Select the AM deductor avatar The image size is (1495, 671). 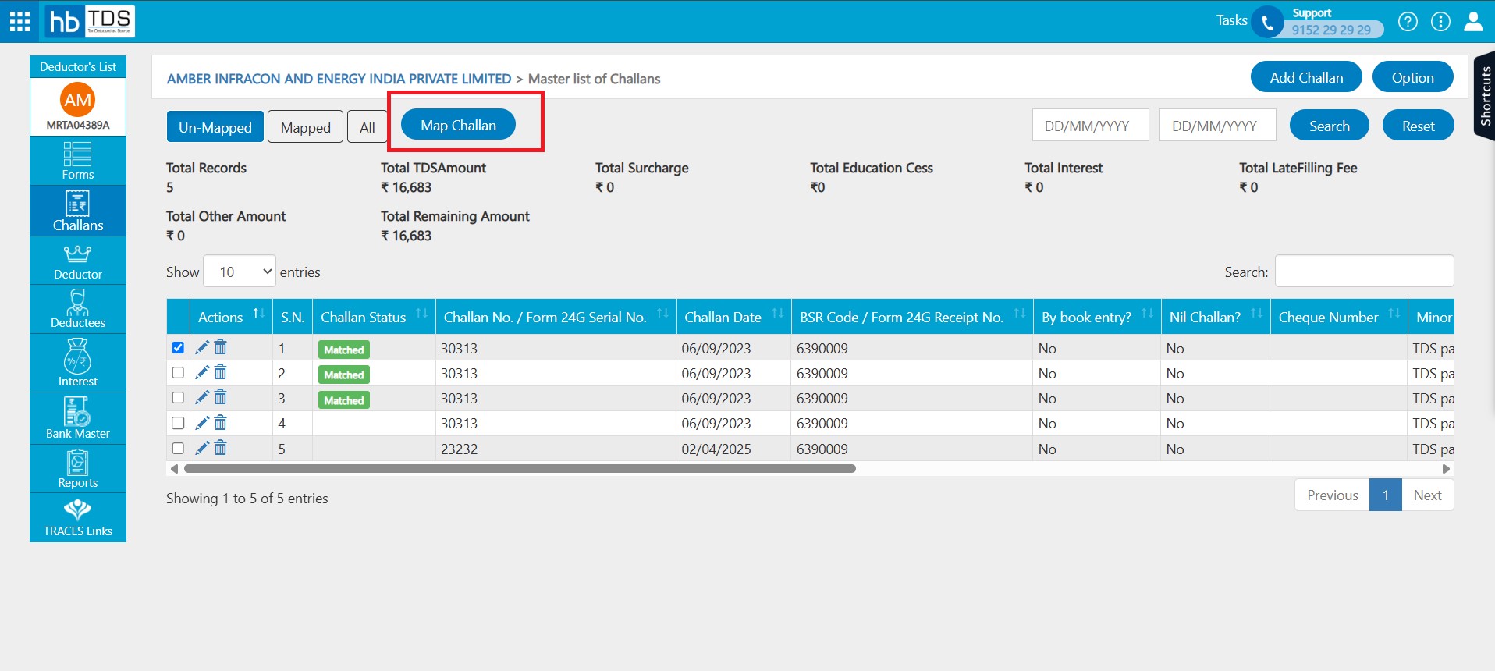click(x=78, y=100)
